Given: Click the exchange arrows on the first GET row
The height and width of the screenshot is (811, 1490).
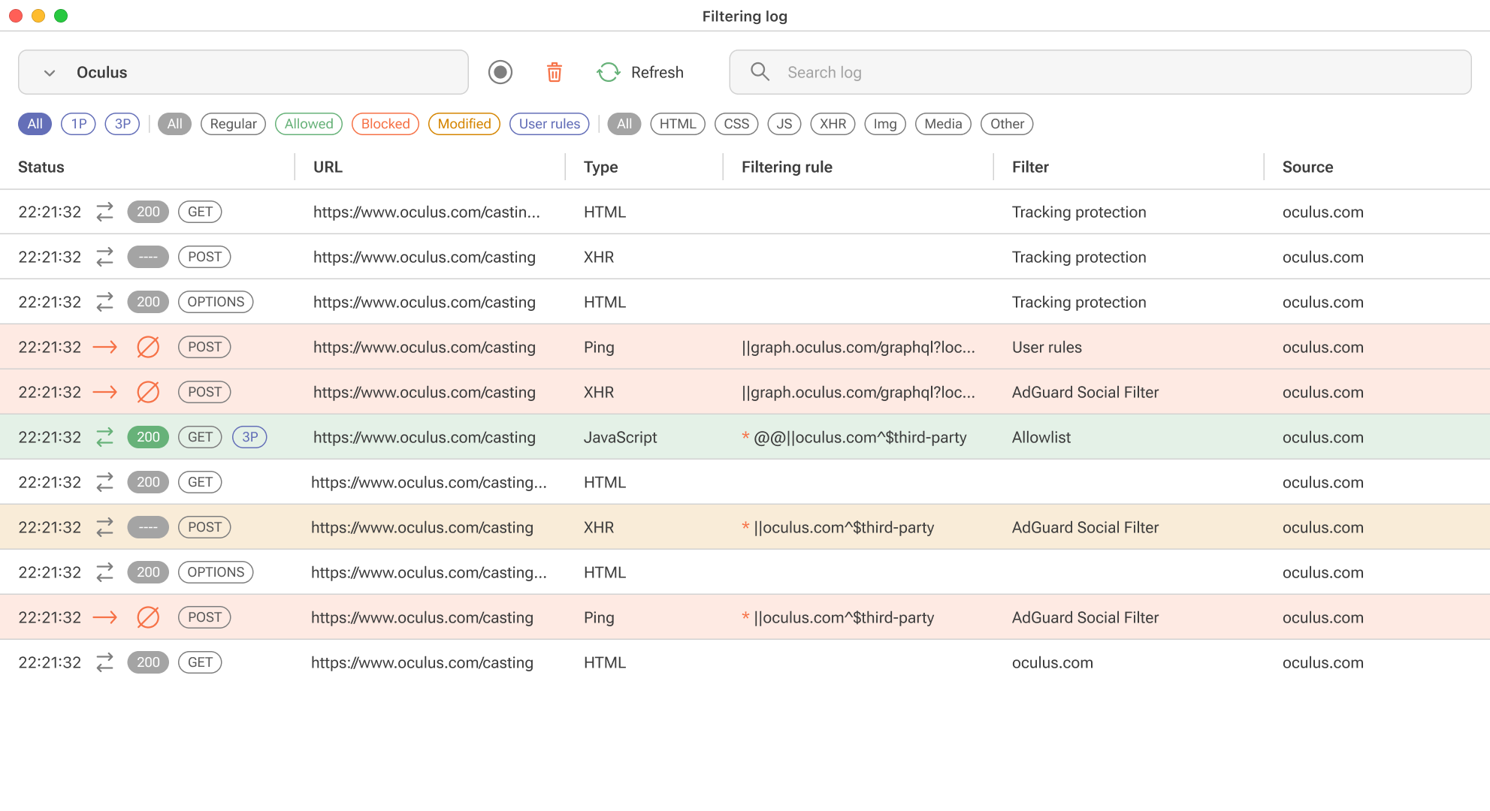Looking at the screenshot, I should tap(105, 212).
